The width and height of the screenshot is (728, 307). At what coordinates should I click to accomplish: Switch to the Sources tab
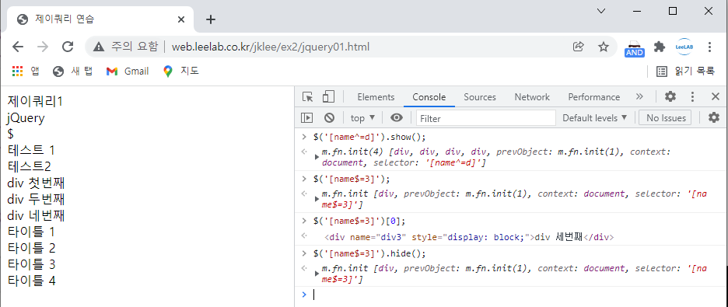480,97
